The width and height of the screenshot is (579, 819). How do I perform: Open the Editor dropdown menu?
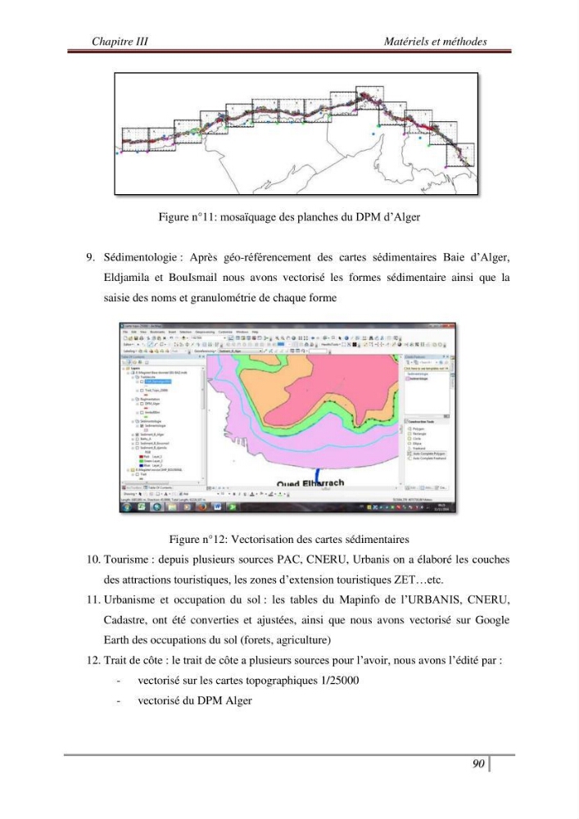coord(129,344)
